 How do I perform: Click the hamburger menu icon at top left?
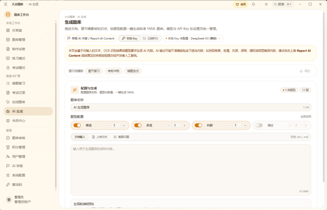[6, 4]
